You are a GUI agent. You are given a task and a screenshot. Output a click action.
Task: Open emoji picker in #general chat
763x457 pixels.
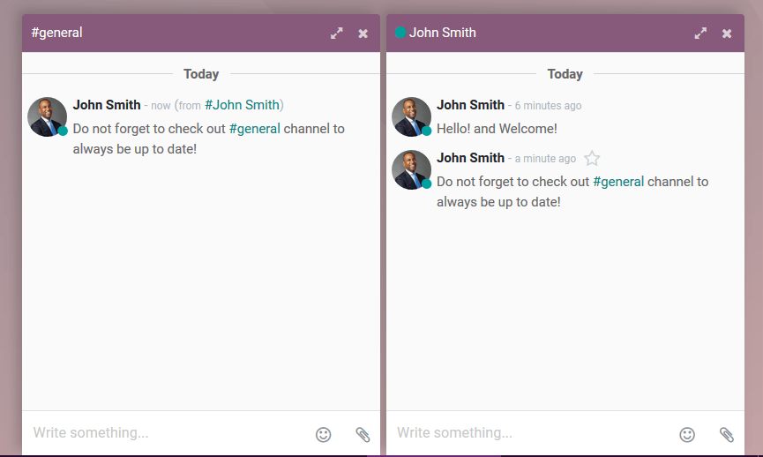tap(323, 434)
